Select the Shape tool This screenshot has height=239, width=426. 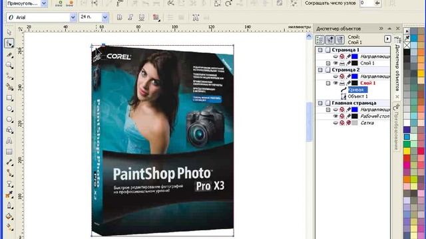(x=9, y=43)
